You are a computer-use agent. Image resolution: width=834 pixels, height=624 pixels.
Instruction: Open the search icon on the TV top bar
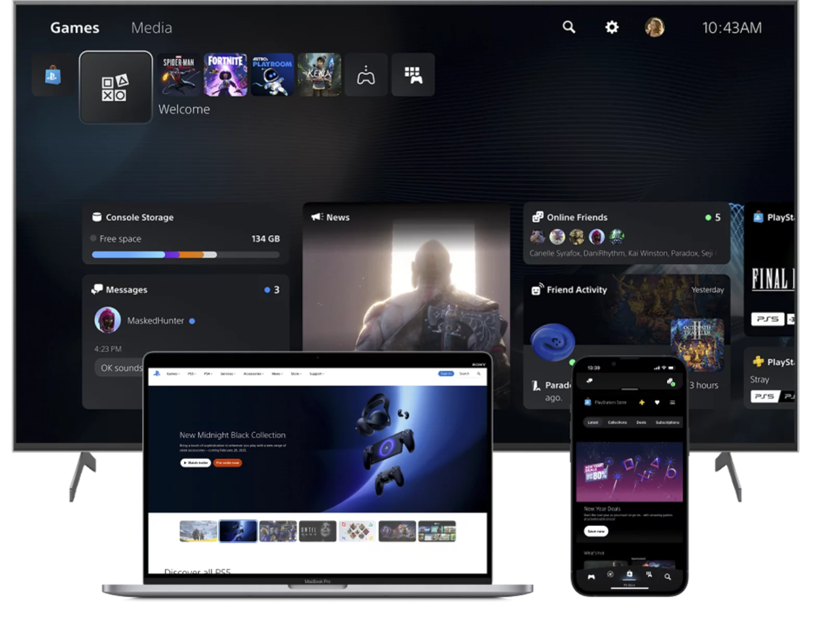click(x=568, y=27)
